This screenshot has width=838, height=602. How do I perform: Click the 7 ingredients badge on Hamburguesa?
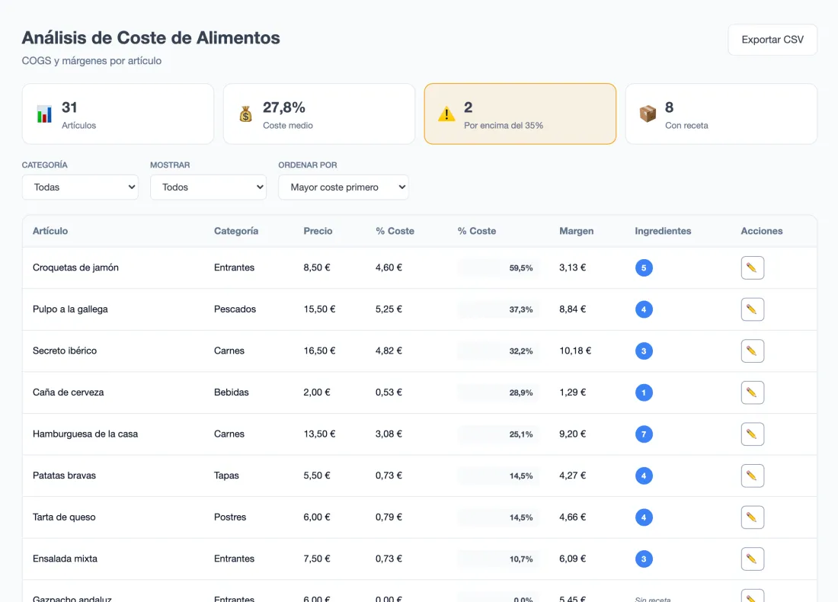point(644,434)
